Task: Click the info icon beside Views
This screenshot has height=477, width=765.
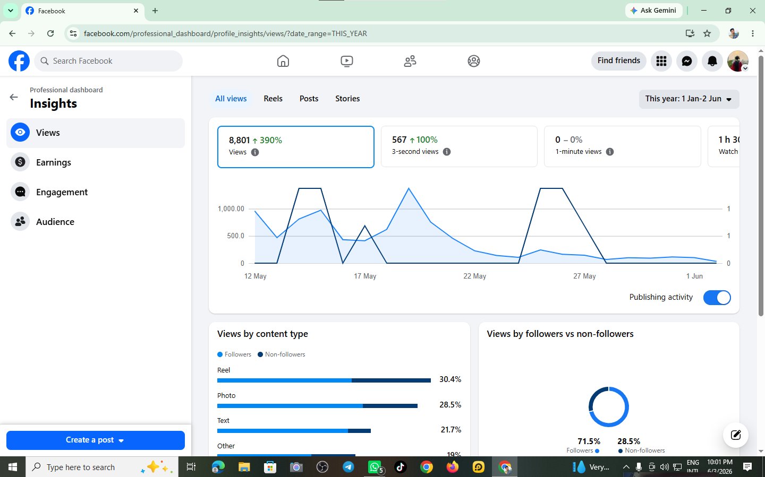Action: pyautogui.click(x=255, y=152)
